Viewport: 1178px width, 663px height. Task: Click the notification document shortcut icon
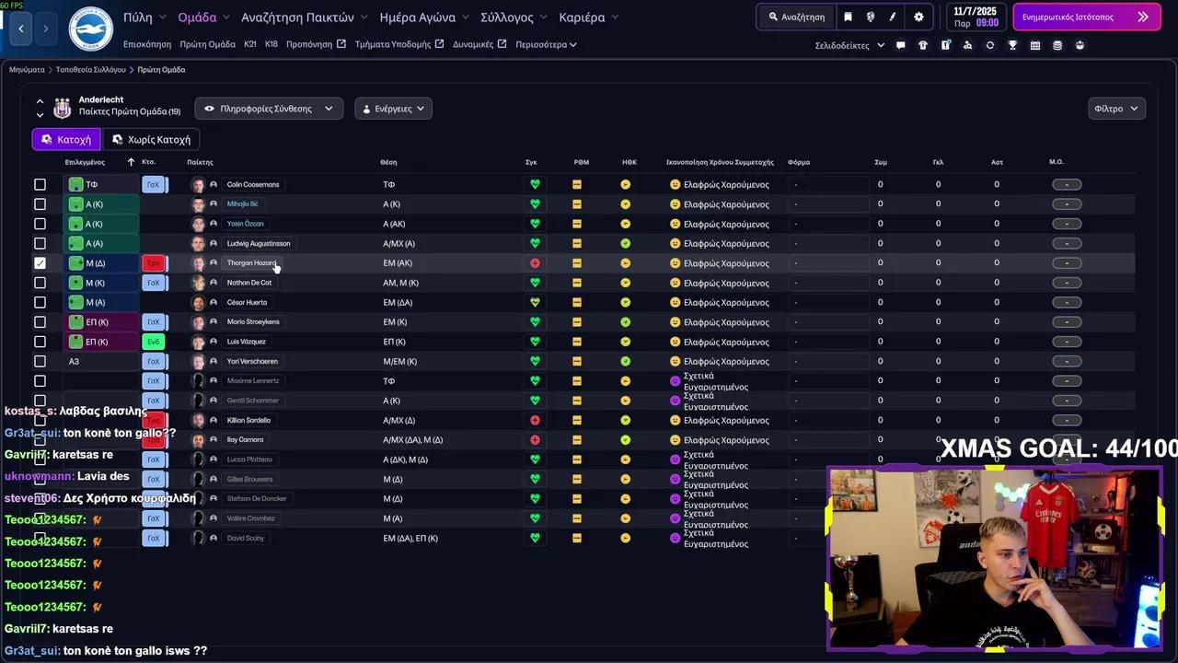tap(945, 45)
